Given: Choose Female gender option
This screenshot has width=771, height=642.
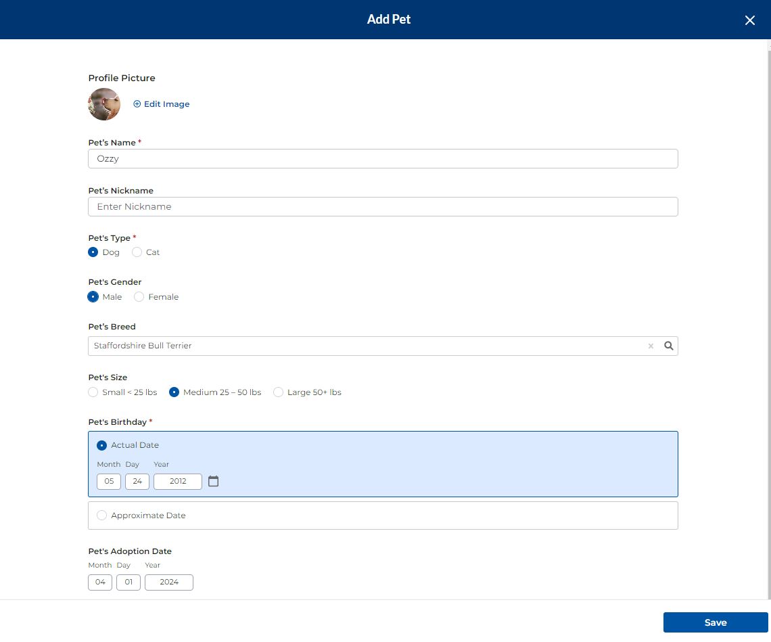Looking at the screenshot, I should [139, 297].
